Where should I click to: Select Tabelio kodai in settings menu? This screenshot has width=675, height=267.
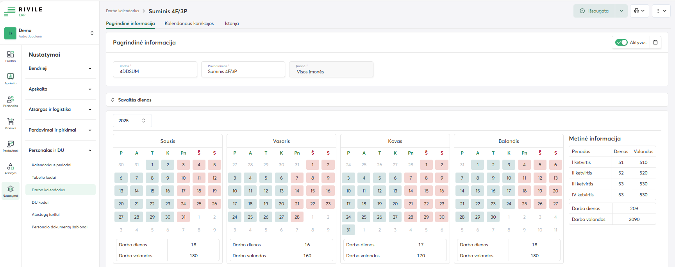[44, 178]
